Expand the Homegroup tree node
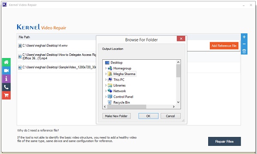Image resolution: width=257 pixels, height=154 pixels. 106,68
